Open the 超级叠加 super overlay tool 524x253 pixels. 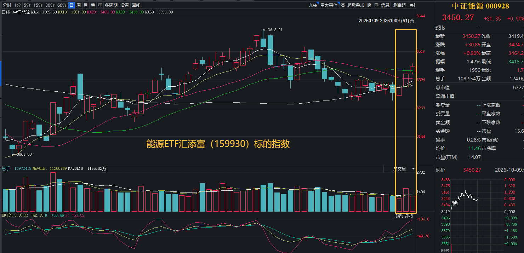pyautogui.click(x=356, y=5)
